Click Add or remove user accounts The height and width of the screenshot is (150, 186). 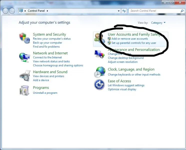coord(130,38)
